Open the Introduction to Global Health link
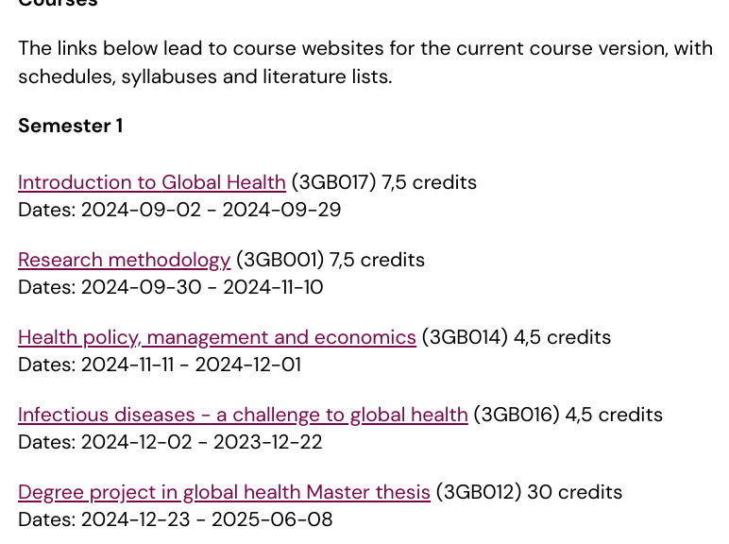Screen dimensions: 729x544 [x=151, y=182]
